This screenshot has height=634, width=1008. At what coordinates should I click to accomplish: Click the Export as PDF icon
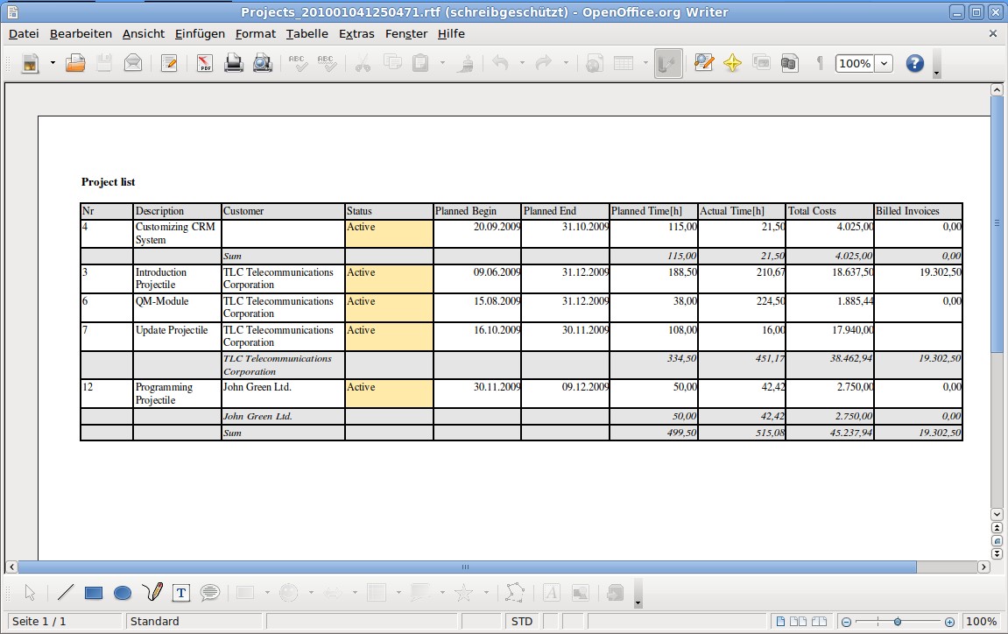click(x=205, y=63)
